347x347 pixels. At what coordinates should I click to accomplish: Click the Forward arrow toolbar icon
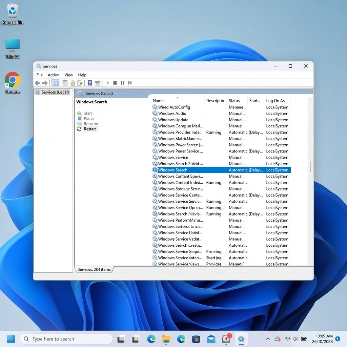tap(45, 83)
